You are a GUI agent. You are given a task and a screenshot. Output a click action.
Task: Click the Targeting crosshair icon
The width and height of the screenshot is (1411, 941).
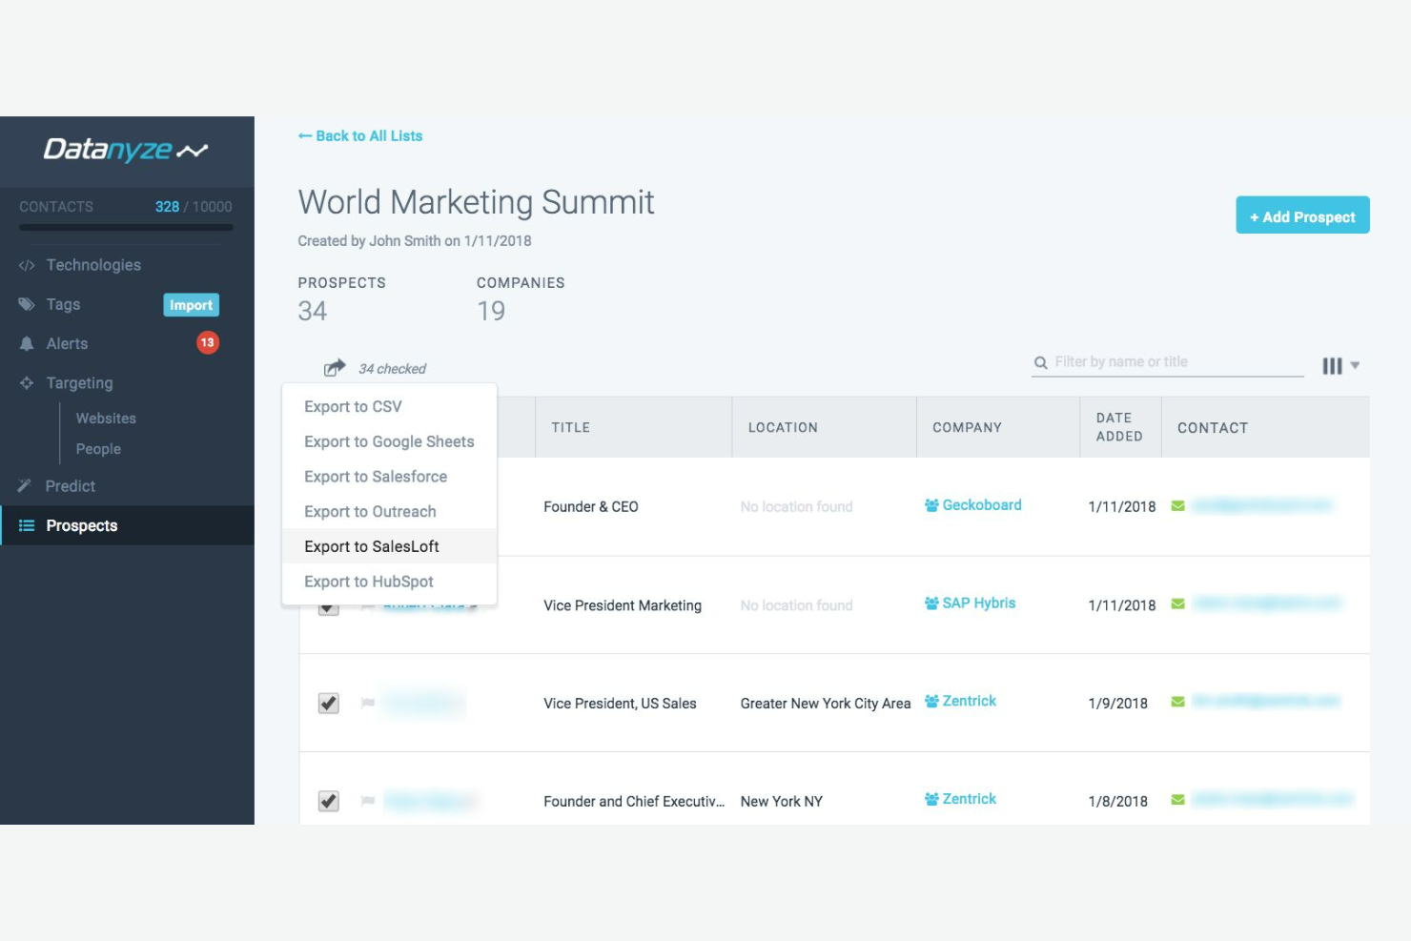point(26,382)
